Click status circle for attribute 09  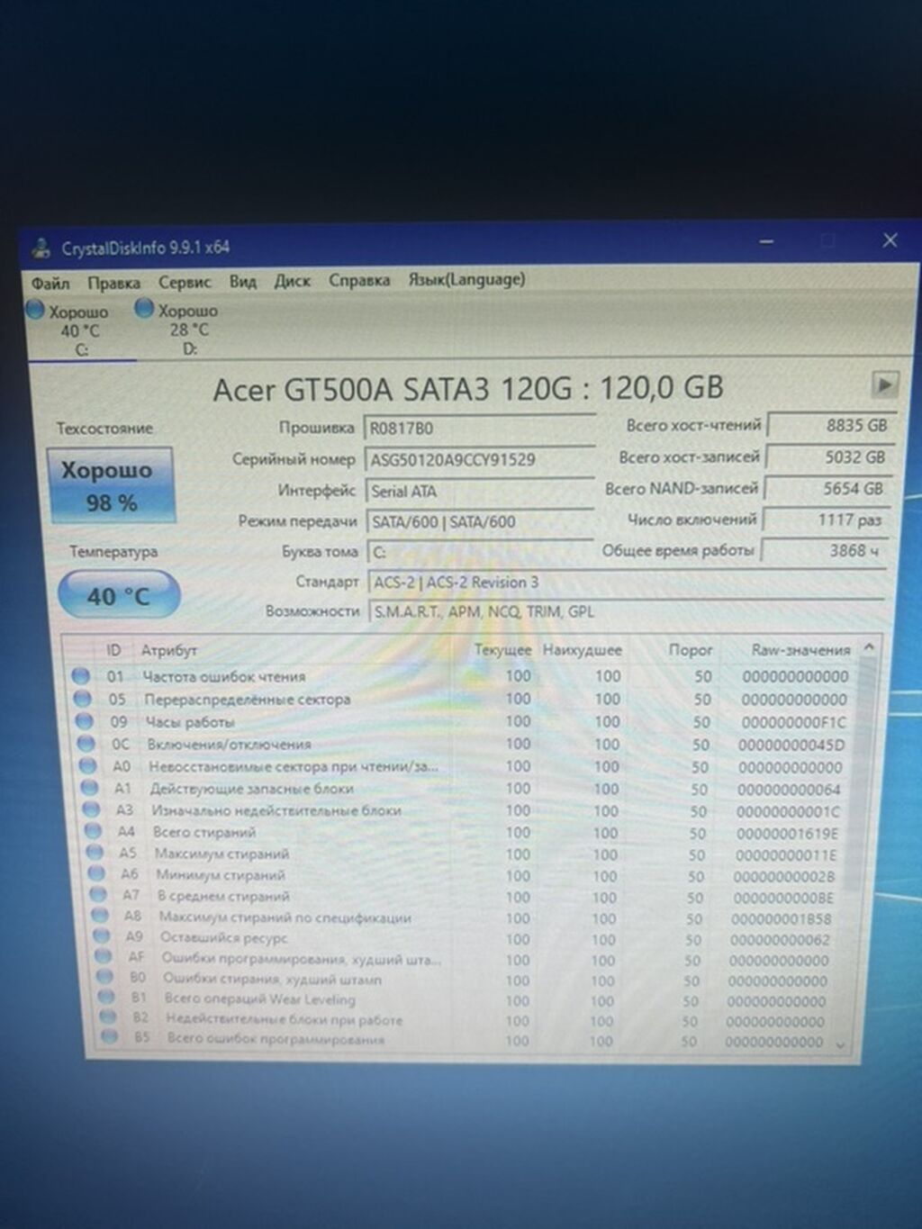(85, 720)
